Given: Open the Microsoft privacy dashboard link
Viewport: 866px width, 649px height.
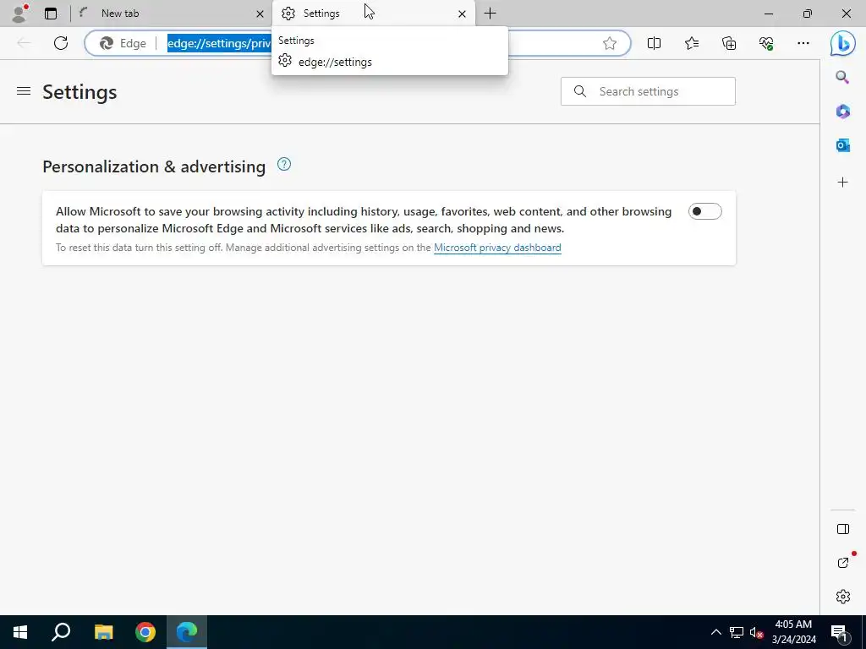Looking at the screenshot, I should tap(497, 248).
